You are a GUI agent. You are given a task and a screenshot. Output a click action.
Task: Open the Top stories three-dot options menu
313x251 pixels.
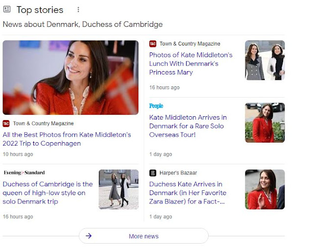coord(78,10)
